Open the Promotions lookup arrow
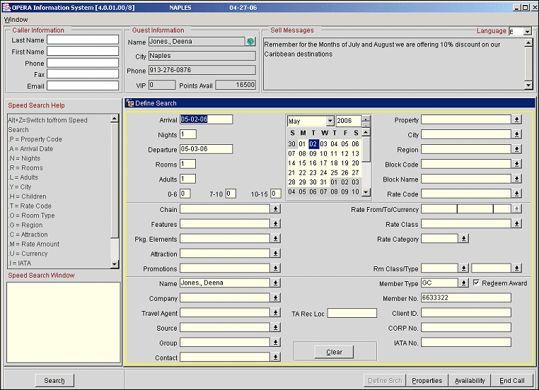Viewport: 539px width, 390px height. (275, 268)
